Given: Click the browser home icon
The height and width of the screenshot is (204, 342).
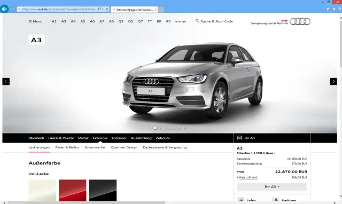Looking at the screenshot, I should click(328, 9).
